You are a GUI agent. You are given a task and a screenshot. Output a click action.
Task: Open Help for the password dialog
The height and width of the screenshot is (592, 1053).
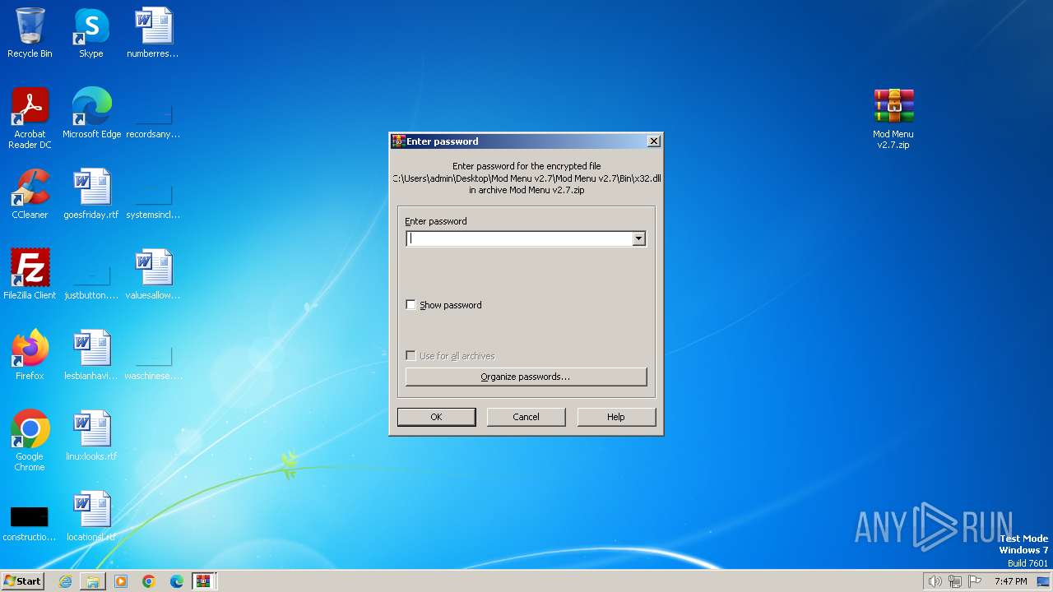(x=616, y=417)
